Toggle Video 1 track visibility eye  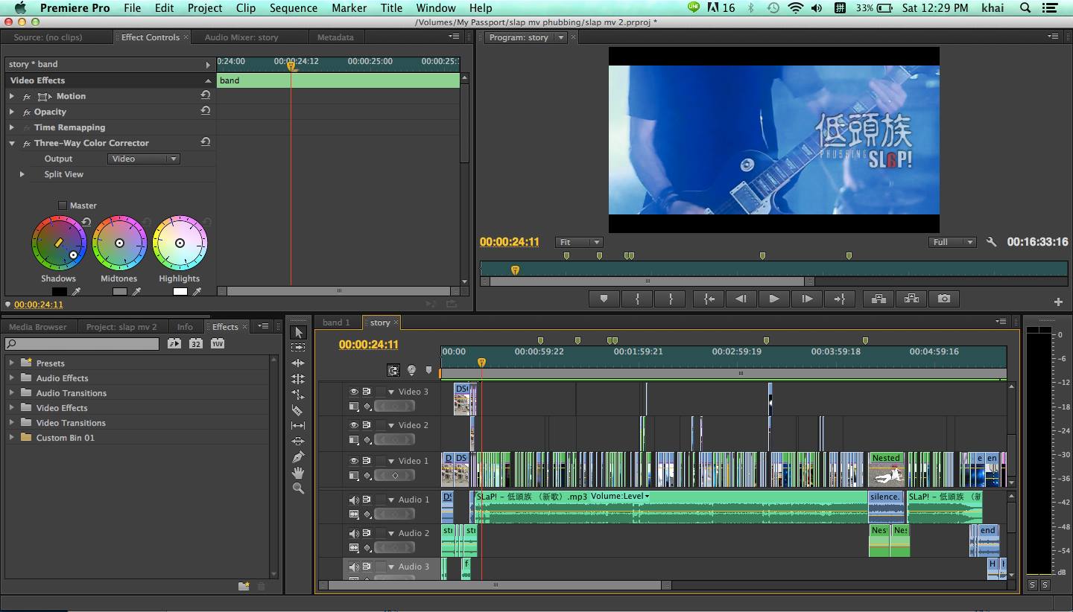coord(354,461)
